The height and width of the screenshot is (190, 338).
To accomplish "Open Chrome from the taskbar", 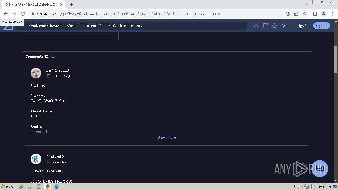I will click(48, 187).
